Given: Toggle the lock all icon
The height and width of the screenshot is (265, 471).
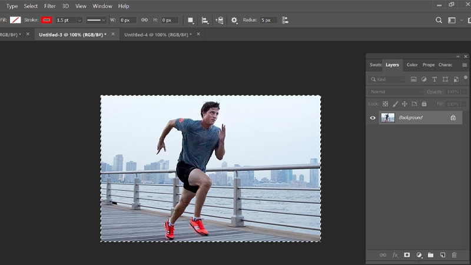Looking at the screenshot, I should [424, 104].
